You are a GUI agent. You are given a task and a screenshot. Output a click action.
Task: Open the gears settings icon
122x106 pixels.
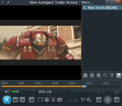point(89,100)
